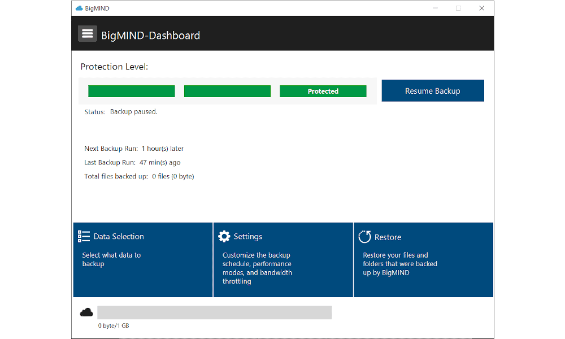Click the "47 min(s) ago" last run value
Screen dimensions: 565x339
pos(160,163)
